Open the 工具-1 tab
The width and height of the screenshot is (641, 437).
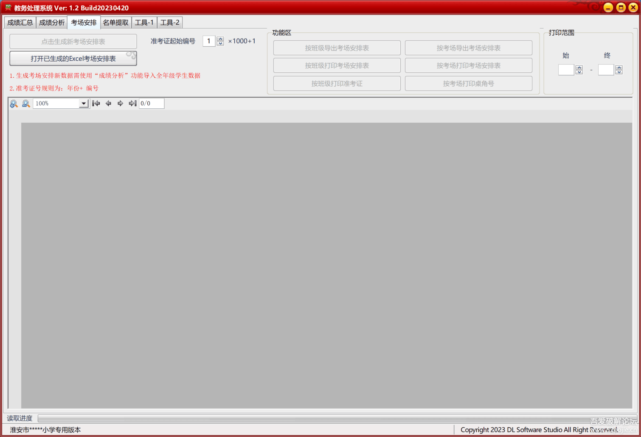[x=144, y=23]
